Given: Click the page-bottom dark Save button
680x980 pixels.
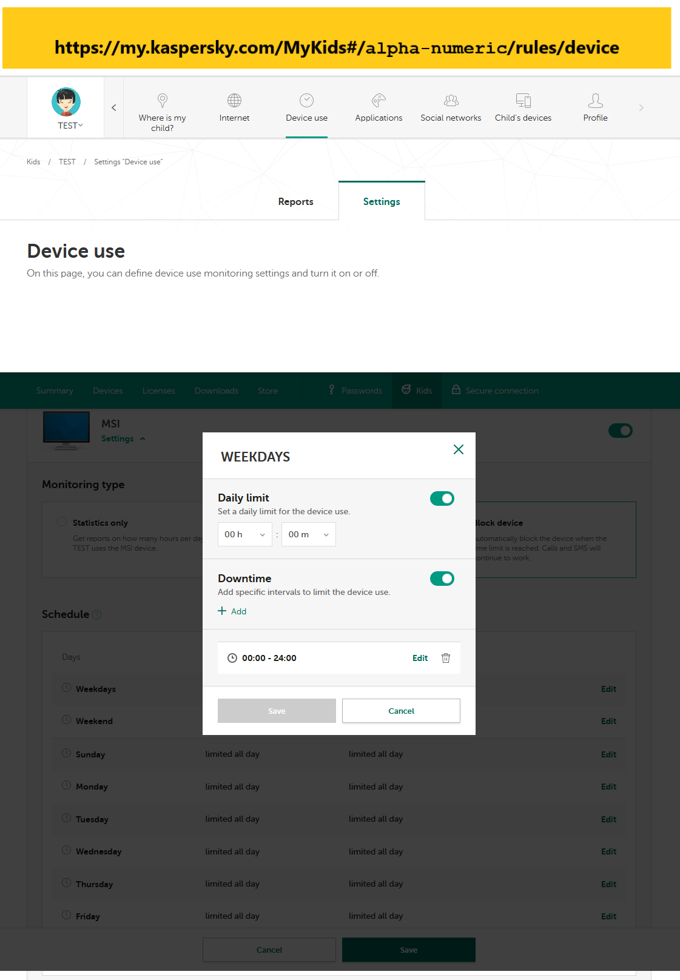Looking at the screenshot, I should tap(409, 950).
